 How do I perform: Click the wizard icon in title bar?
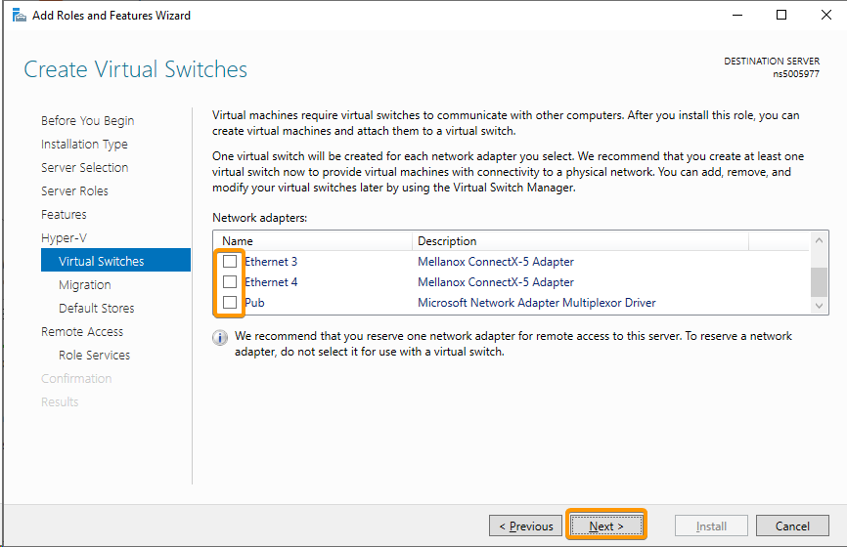point(19,15)
